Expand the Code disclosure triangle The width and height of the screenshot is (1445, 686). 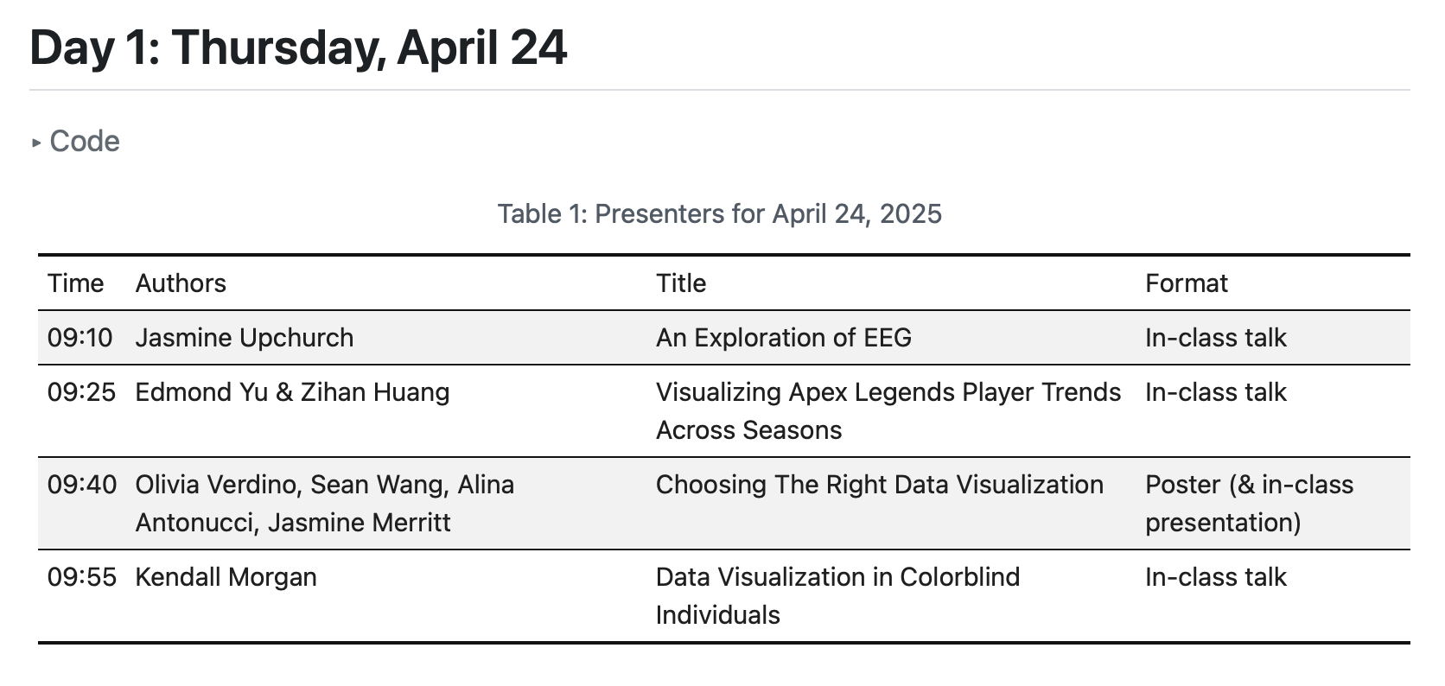coord(36,143)
